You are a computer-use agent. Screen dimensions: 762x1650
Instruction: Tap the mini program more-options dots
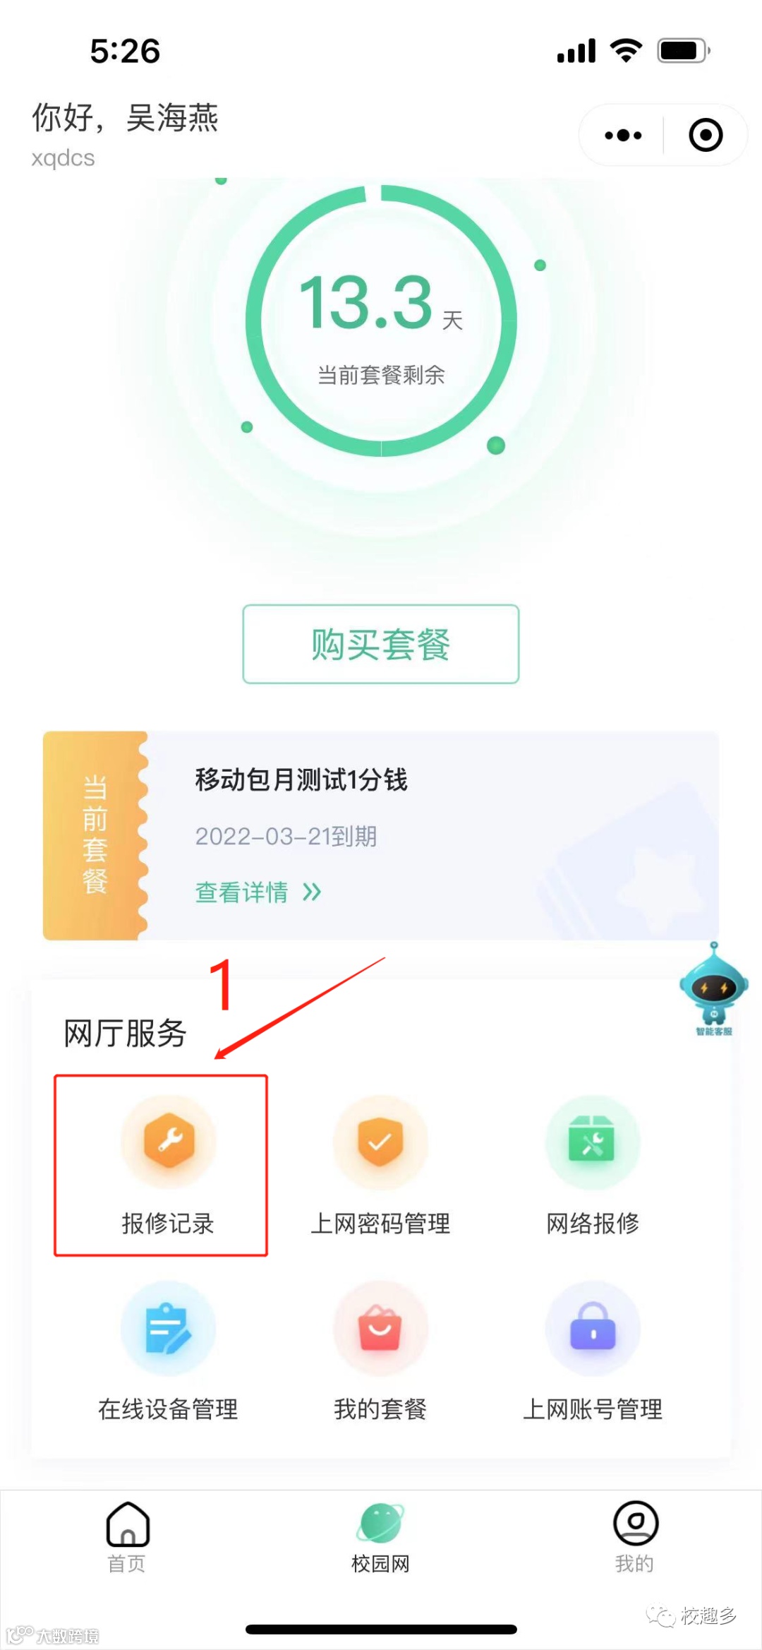coord(623,135)
